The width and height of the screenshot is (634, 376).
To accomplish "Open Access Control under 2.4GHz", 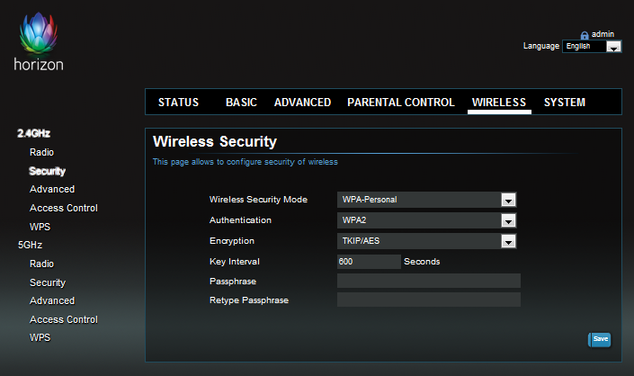I will click(x=64, y=208).
